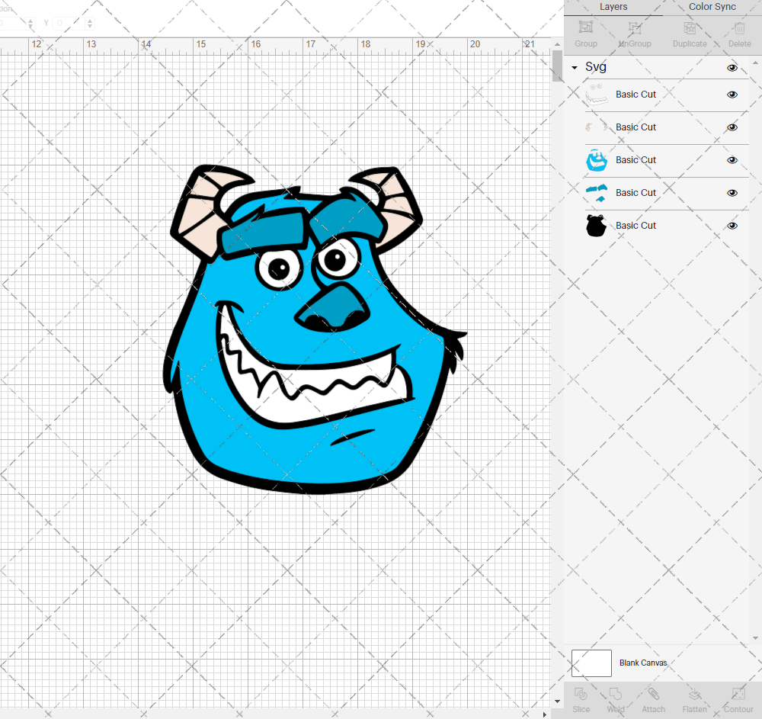This screenshot has height=719, width=762.
Task: Click canvas vertical scrollbar down arrow
Action: tap(557, 701)
